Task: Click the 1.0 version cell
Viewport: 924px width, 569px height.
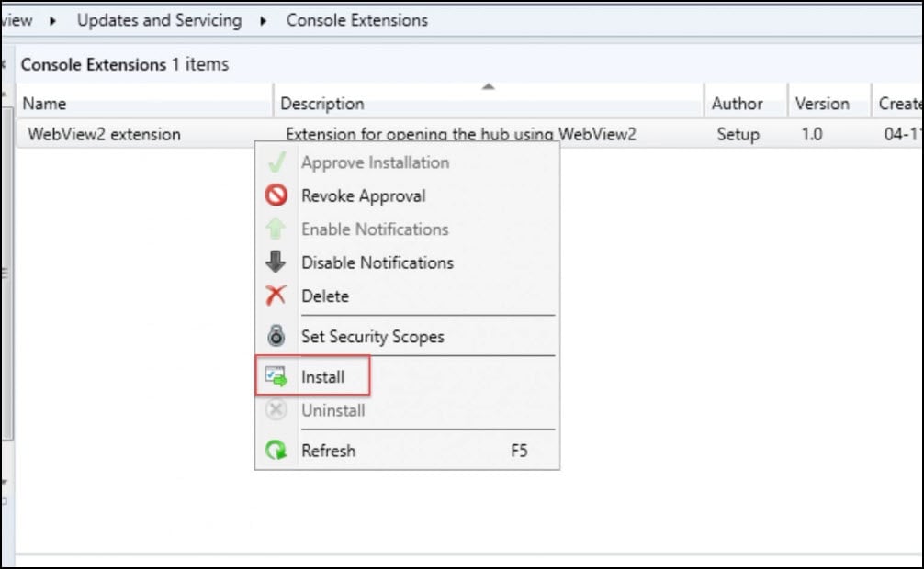Action: click(x=811, y=134)
